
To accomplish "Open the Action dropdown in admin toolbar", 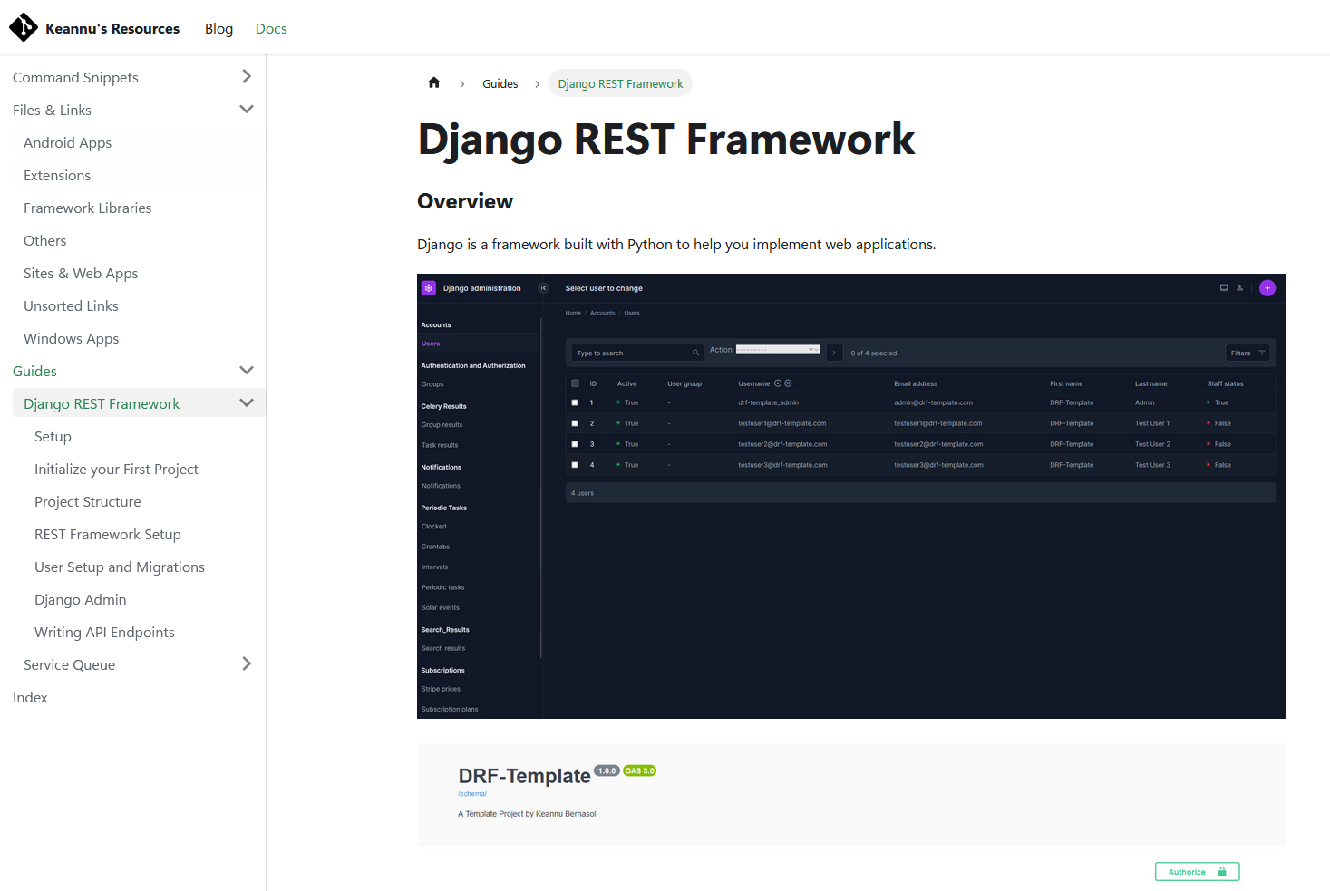I will tap(777, 350).
